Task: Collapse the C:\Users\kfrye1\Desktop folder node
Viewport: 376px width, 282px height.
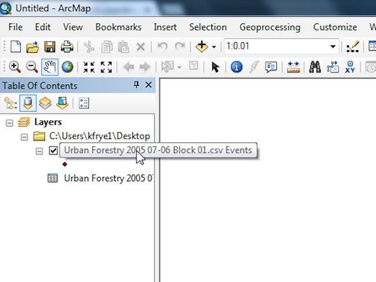Action: click(x=24, y=138)
